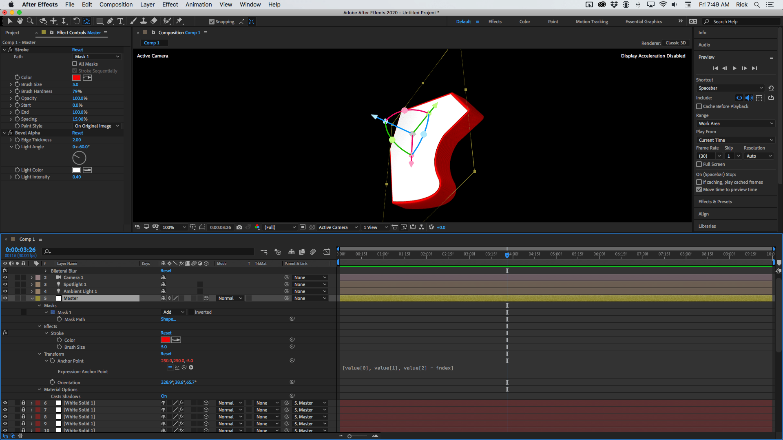Enable the All Masks checkbox

pyautogui.click(x=75, y=64)
